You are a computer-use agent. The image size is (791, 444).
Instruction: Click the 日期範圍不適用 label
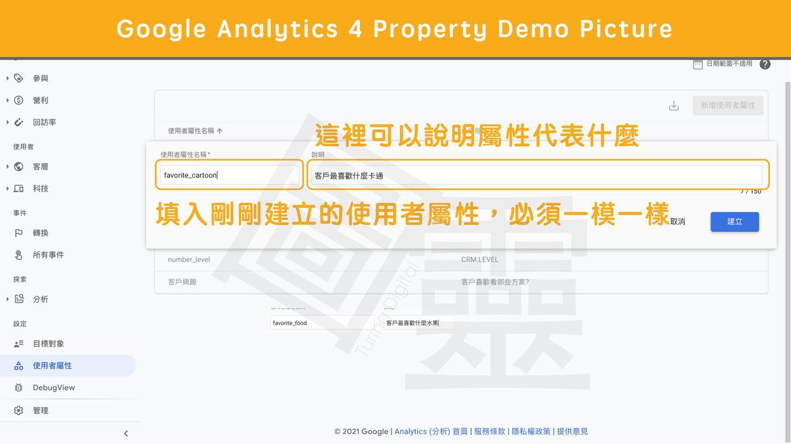coord(729,64)
